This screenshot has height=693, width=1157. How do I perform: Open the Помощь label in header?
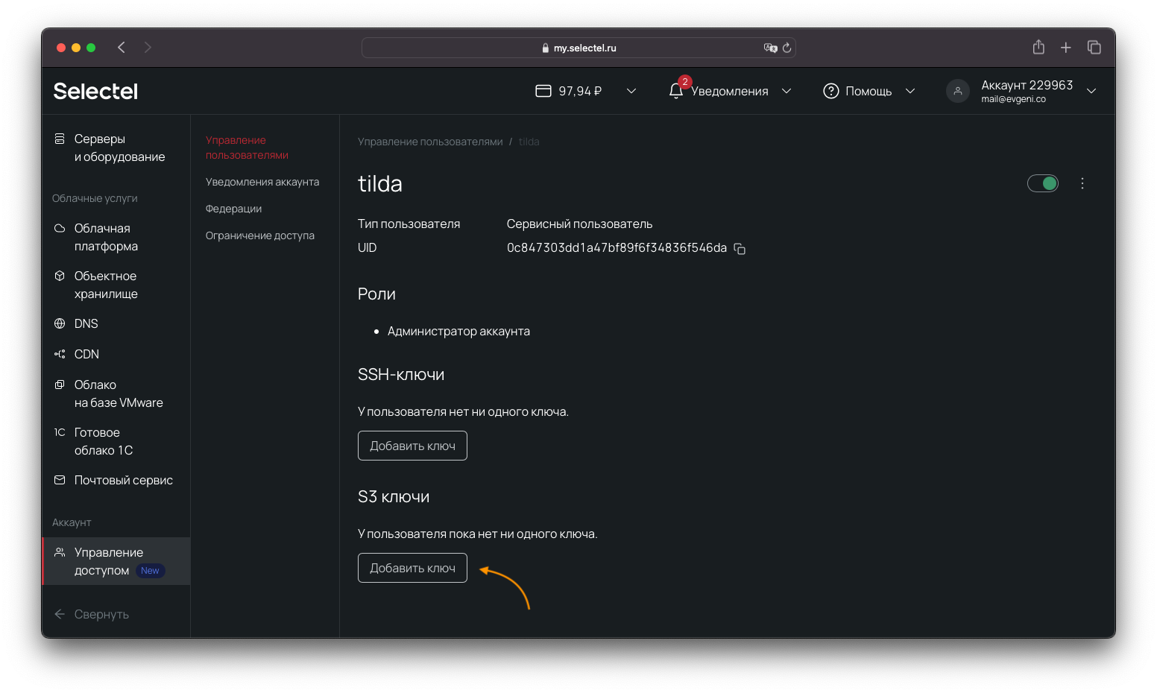[868, 91]
